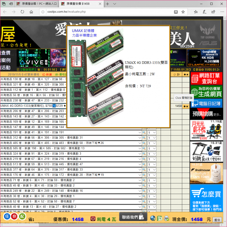Click the finalmouse ultralight 2 ad banner

coord(207,173)
